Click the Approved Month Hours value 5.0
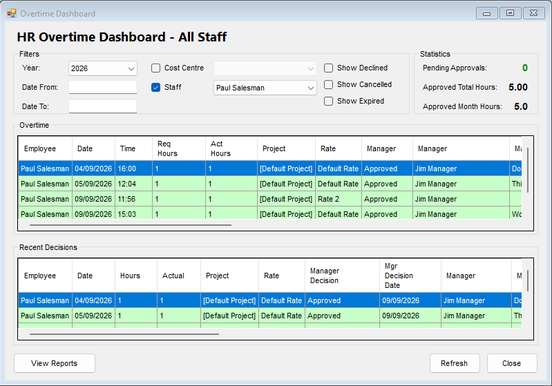Screen dimensions: 552x386 [521, 106]
